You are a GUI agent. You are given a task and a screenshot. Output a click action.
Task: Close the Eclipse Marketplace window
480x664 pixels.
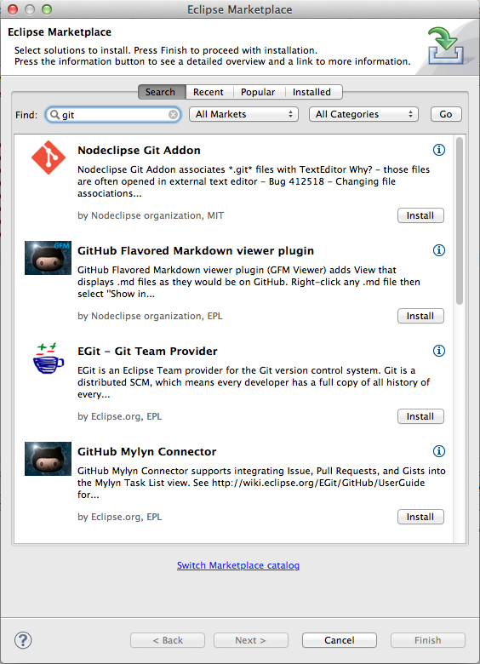click(x=13, y=9)
